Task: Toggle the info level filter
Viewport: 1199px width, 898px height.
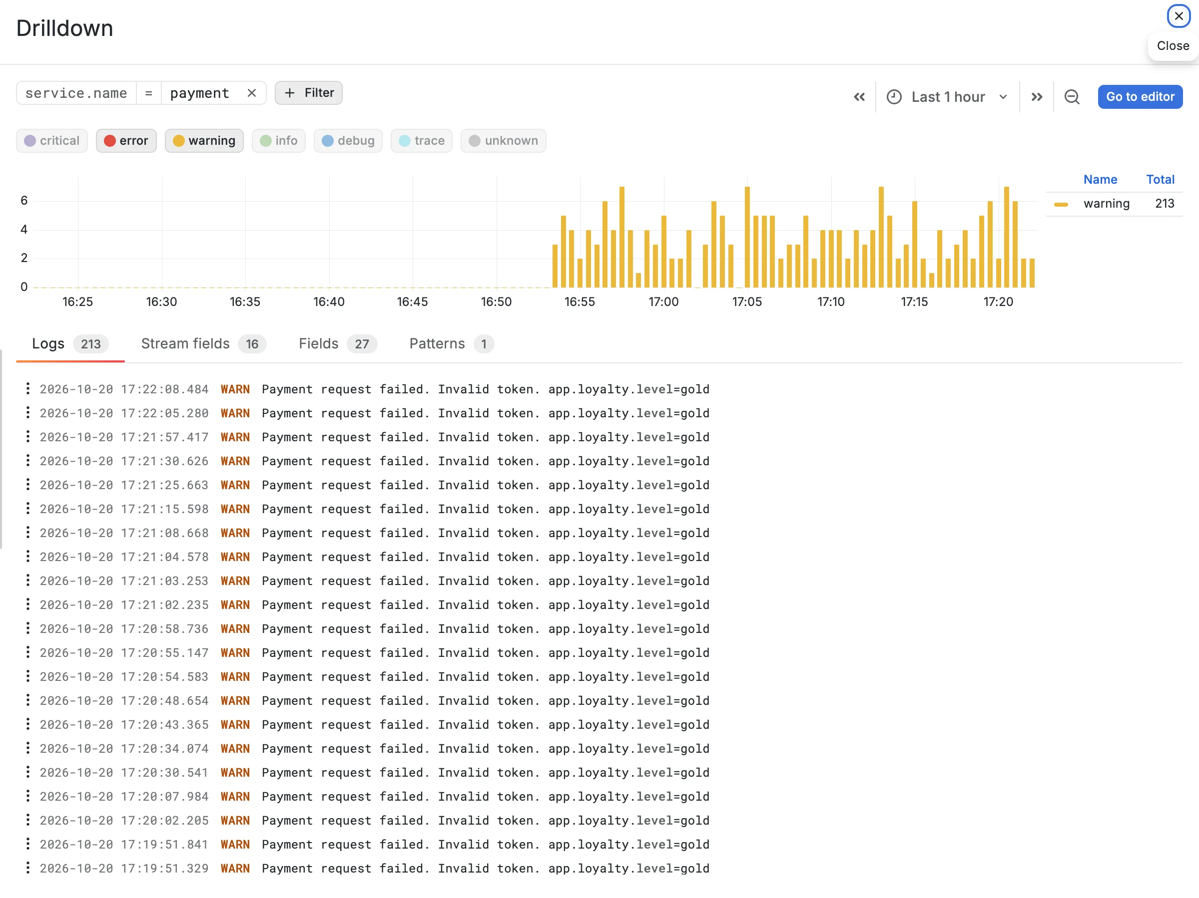Action: (279, 141)
